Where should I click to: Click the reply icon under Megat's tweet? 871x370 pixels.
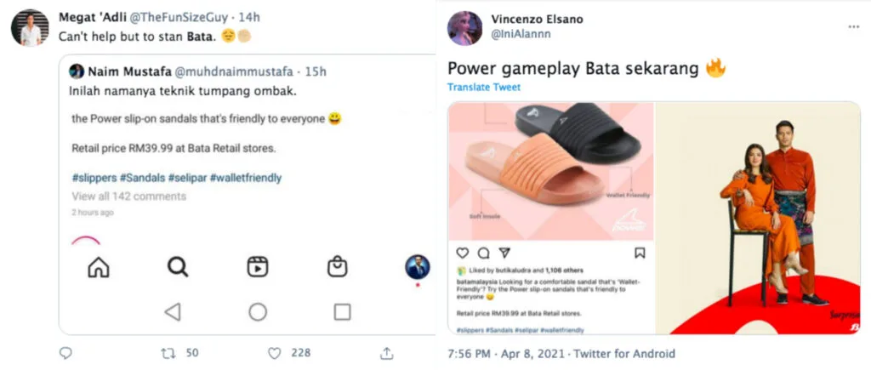click(x=65, y=353)
